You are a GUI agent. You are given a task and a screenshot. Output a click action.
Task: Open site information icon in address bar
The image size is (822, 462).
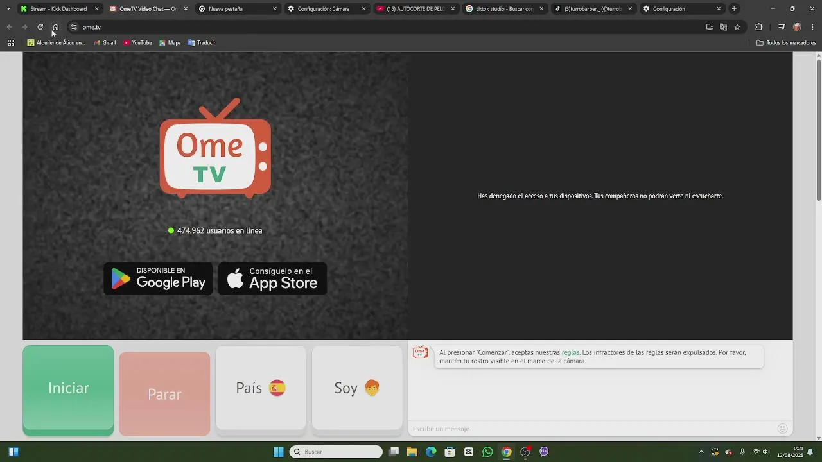click(74, 27)
